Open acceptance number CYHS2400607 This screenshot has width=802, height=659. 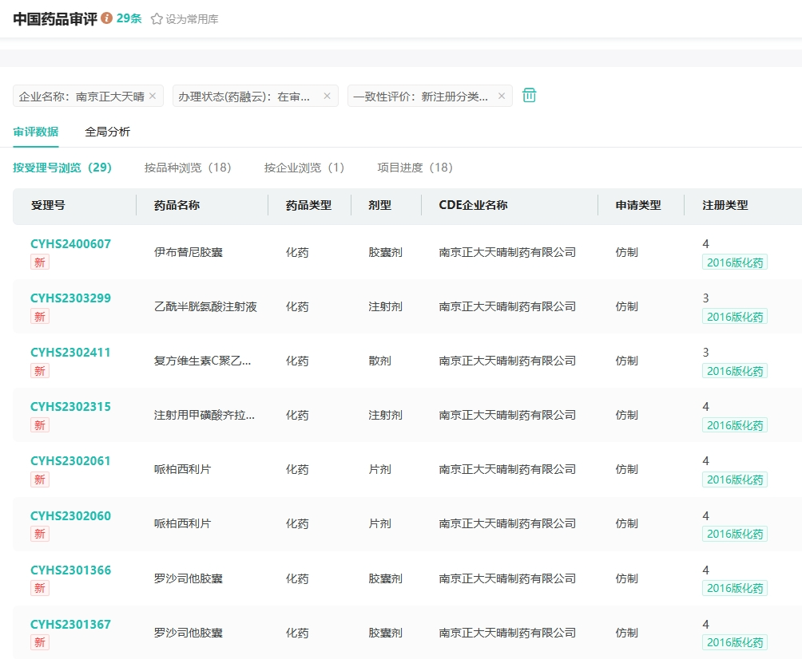tap(70, 244)
